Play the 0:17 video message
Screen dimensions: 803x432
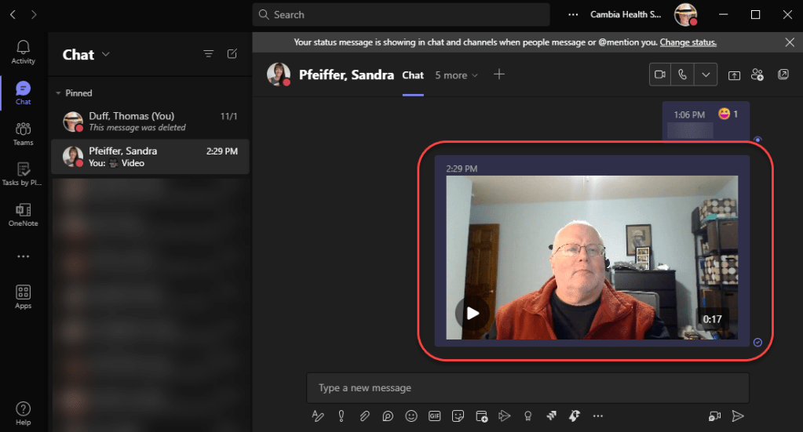472,314
